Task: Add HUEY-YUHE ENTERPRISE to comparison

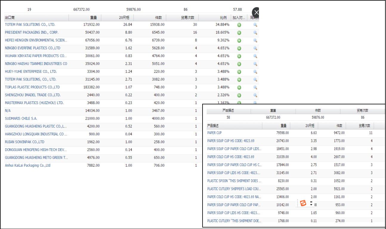Action: 239,72
